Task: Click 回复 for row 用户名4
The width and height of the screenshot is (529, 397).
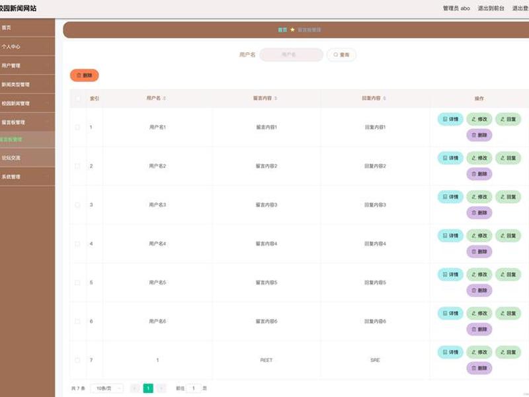Action: coord(508,236)
